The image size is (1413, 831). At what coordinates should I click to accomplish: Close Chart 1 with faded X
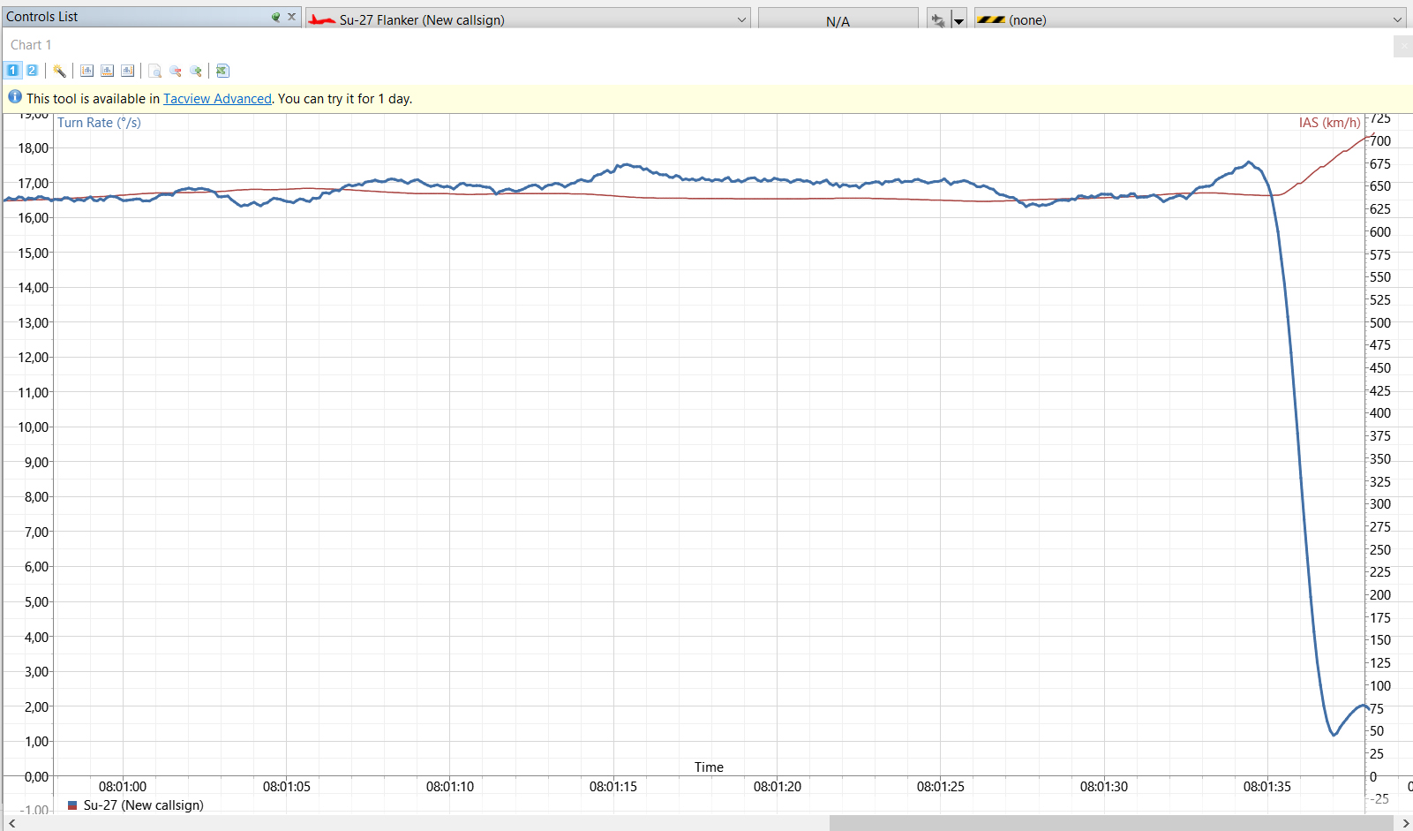click(x=1402, y=46)
